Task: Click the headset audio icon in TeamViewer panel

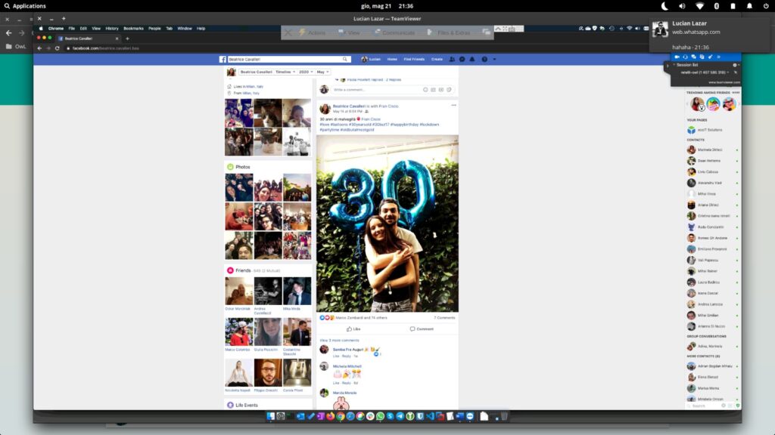Action: 685,57
